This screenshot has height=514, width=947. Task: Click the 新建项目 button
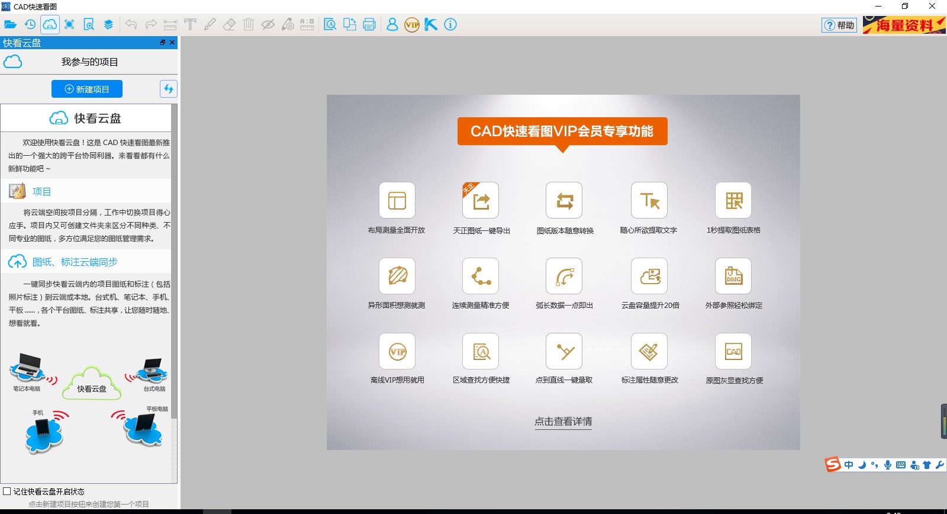[x=87, y=89]
